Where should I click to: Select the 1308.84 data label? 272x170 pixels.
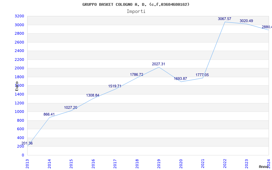pos(92,95)
